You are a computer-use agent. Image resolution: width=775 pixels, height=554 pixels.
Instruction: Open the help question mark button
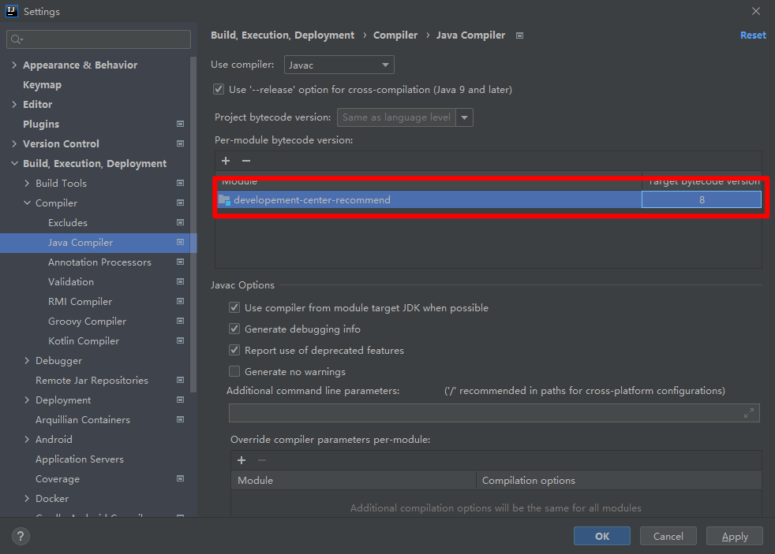[21, 536]
